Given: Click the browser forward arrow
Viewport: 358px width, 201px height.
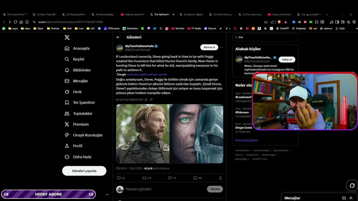Looking at the screenshot, I should (10, 22).
